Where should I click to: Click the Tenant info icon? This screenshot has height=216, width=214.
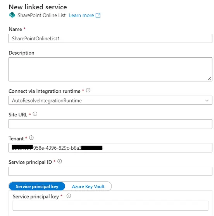tap(31, 138)
